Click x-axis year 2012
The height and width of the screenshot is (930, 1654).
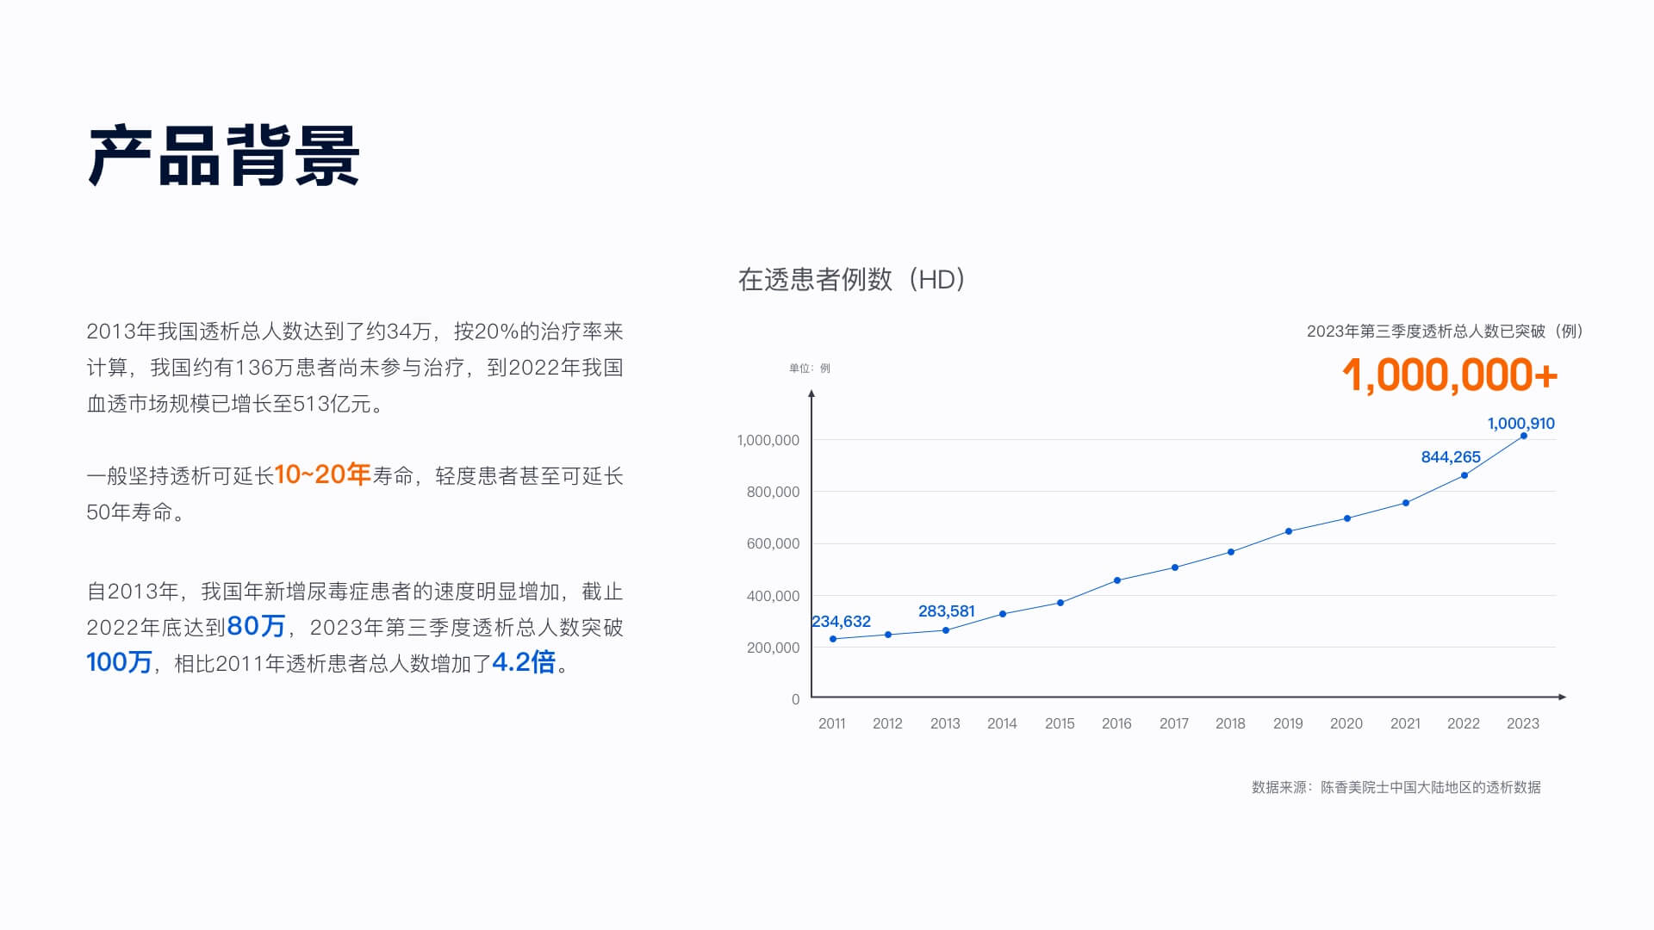click(x=887, y=723)
